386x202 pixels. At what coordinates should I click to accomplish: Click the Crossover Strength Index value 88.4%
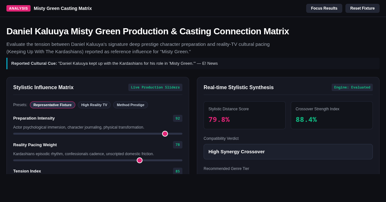tap(306, 119)
